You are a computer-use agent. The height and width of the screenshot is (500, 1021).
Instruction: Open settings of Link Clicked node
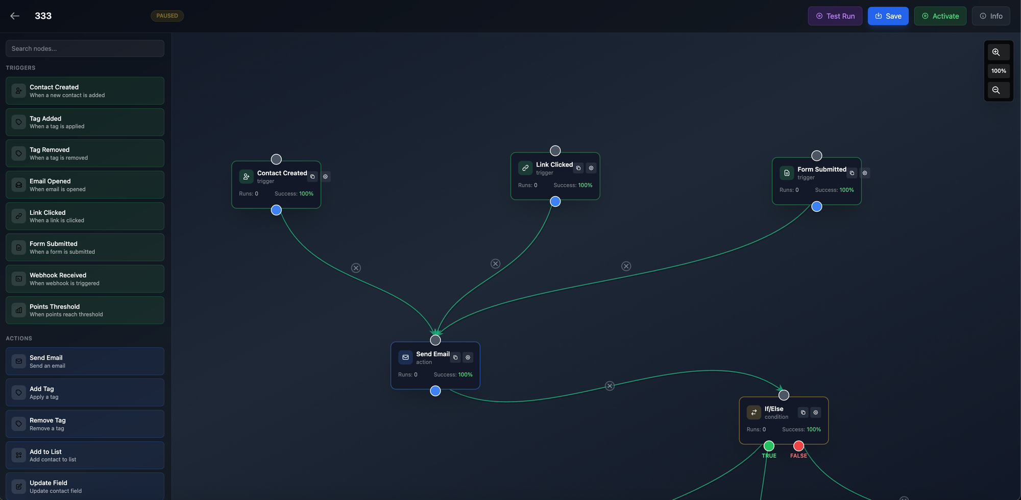[591, 168]
